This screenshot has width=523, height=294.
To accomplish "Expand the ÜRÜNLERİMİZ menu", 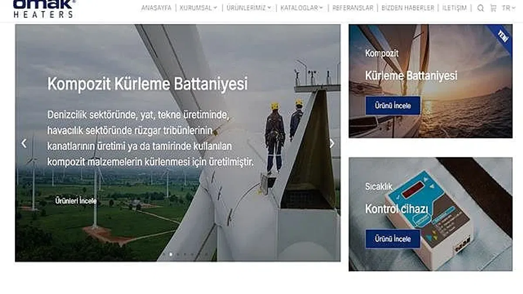I will point(249,8).
